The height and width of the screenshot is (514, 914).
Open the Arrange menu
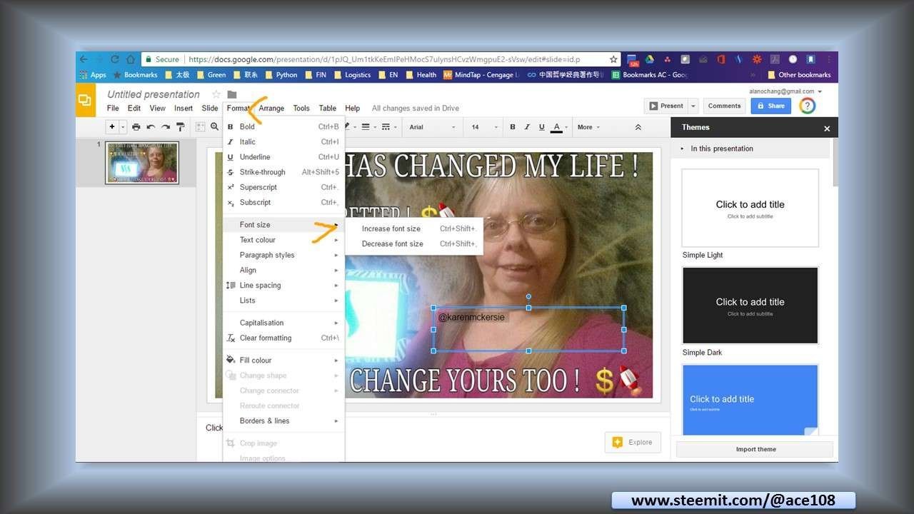pyautogui.click(x=271, y=109)
